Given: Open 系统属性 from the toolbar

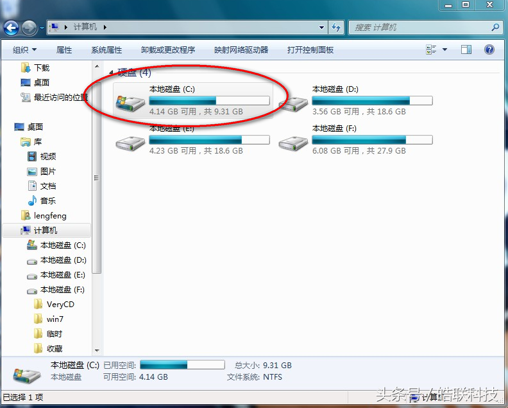Looking at the screenshot, I should [106, 50].
